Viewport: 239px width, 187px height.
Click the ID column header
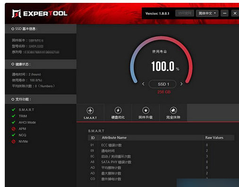tap(93, 138)
